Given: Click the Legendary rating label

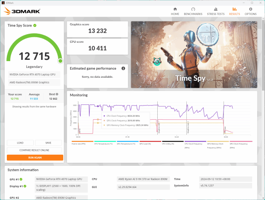Looking at the screenshot, I should click(x=34, y=67).
